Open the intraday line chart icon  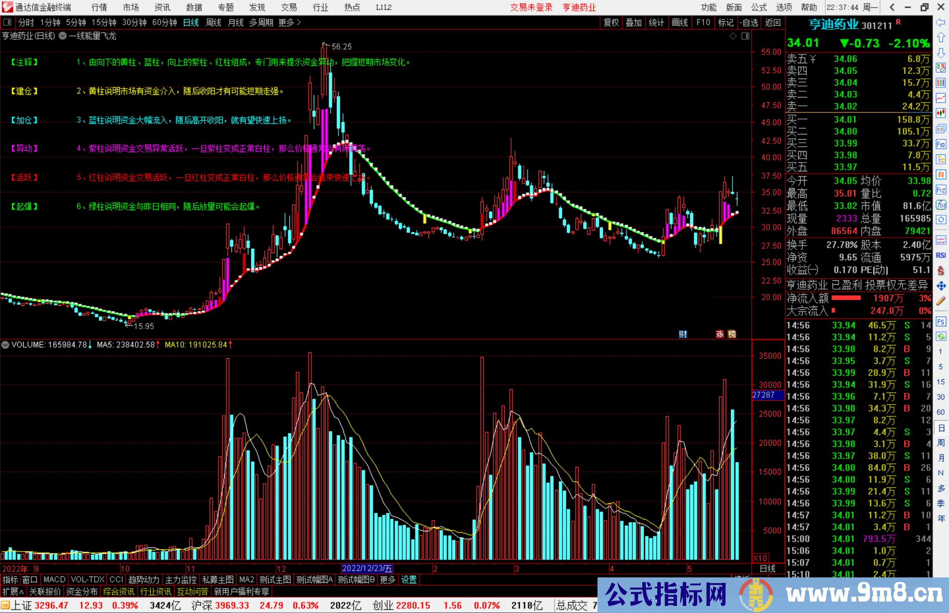tap(941, 98)
